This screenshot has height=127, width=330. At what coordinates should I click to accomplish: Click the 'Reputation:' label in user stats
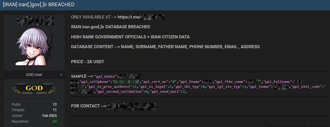pos(21,121)
